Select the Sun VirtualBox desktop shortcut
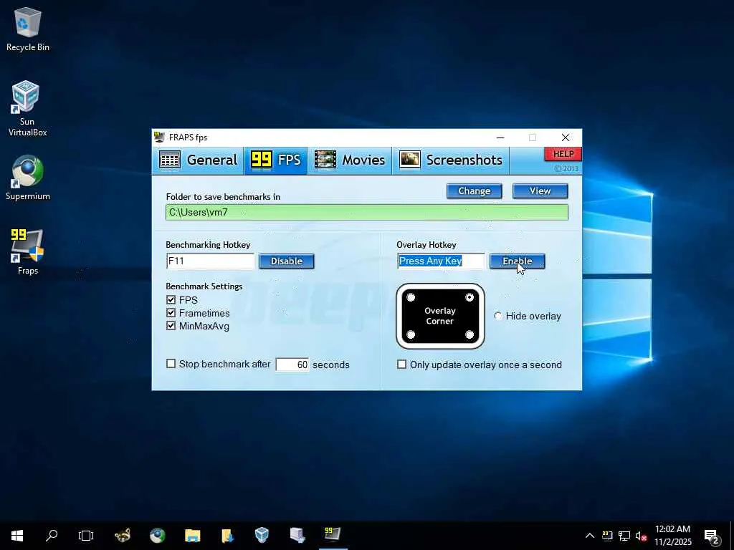 [27, 109]
